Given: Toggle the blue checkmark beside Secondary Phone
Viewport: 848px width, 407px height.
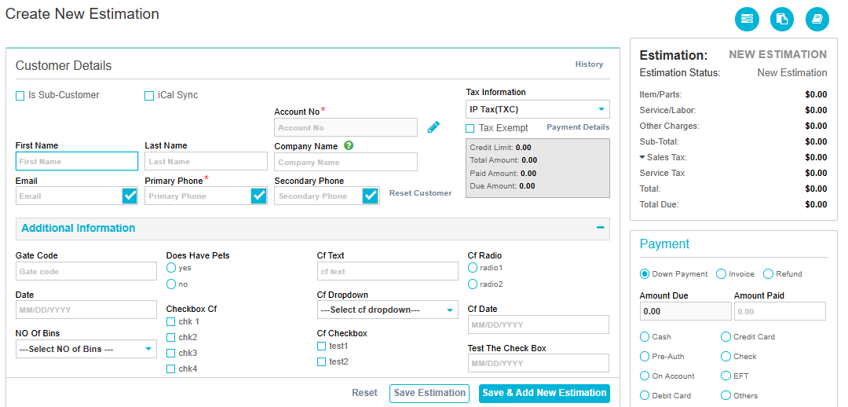Looking at the screenshot, I should point(371,196).
